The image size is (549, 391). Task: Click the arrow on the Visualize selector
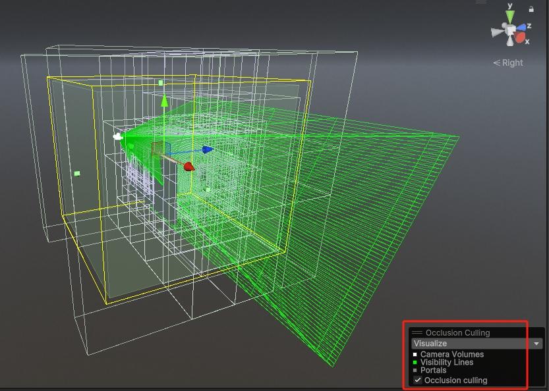point(535,343)
